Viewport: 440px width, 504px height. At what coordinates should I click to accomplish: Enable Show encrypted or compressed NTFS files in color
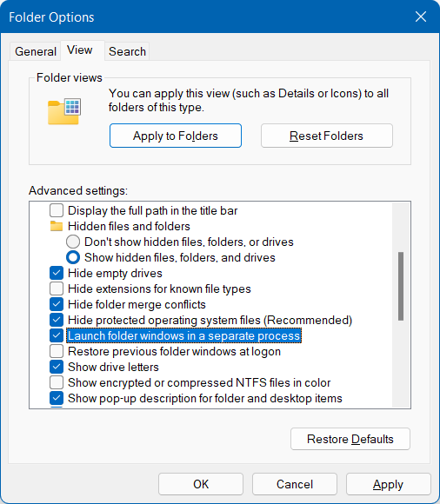pos(57,382)
